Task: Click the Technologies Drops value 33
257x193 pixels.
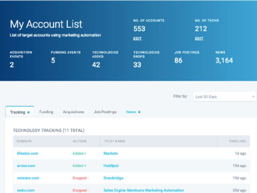Action: 137,65
